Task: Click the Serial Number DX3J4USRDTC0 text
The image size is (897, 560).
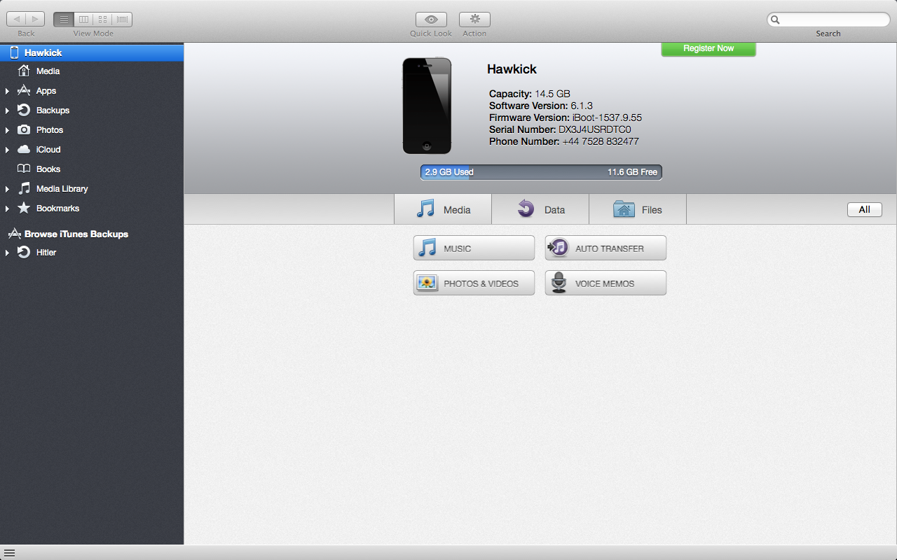Action: (x=560, y=129)
